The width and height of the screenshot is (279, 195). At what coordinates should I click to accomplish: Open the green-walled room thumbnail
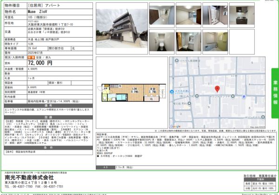(215, 42)
